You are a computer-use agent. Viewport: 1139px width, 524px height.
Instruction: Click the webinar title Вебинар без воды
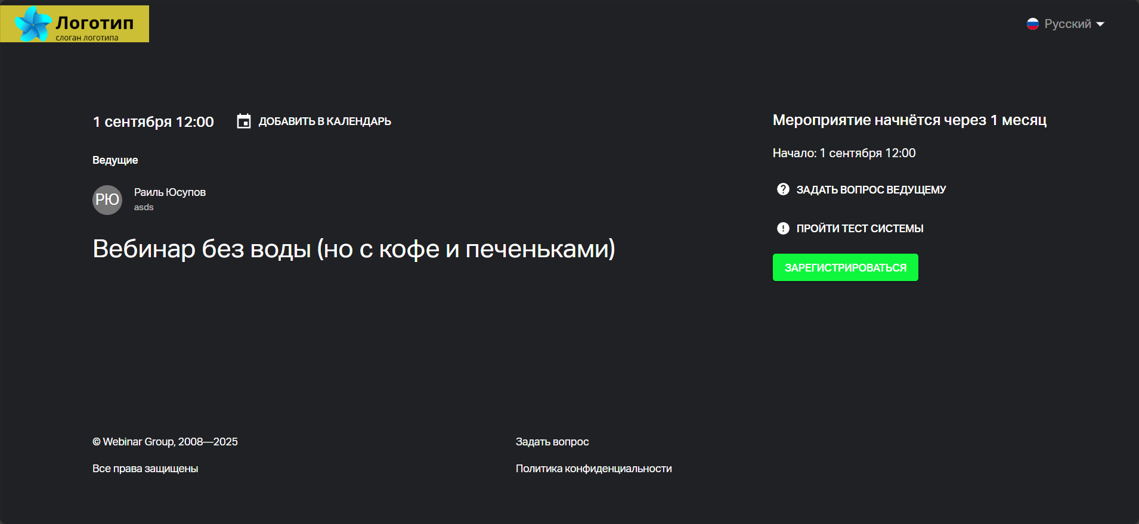pos(354,249)
